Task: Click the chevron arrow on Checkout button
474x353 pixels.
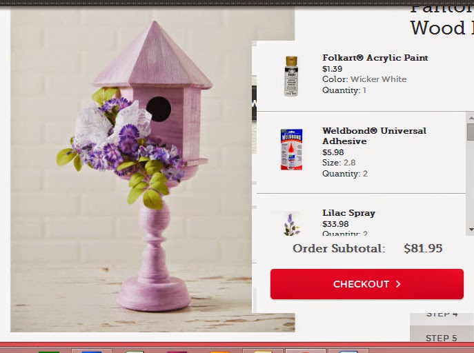Action: pos(398,284)
